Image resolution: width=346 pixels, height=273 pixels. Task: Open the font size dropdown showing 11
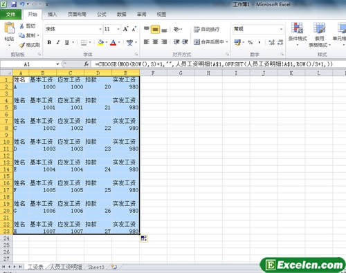click(x=118, y=29)
